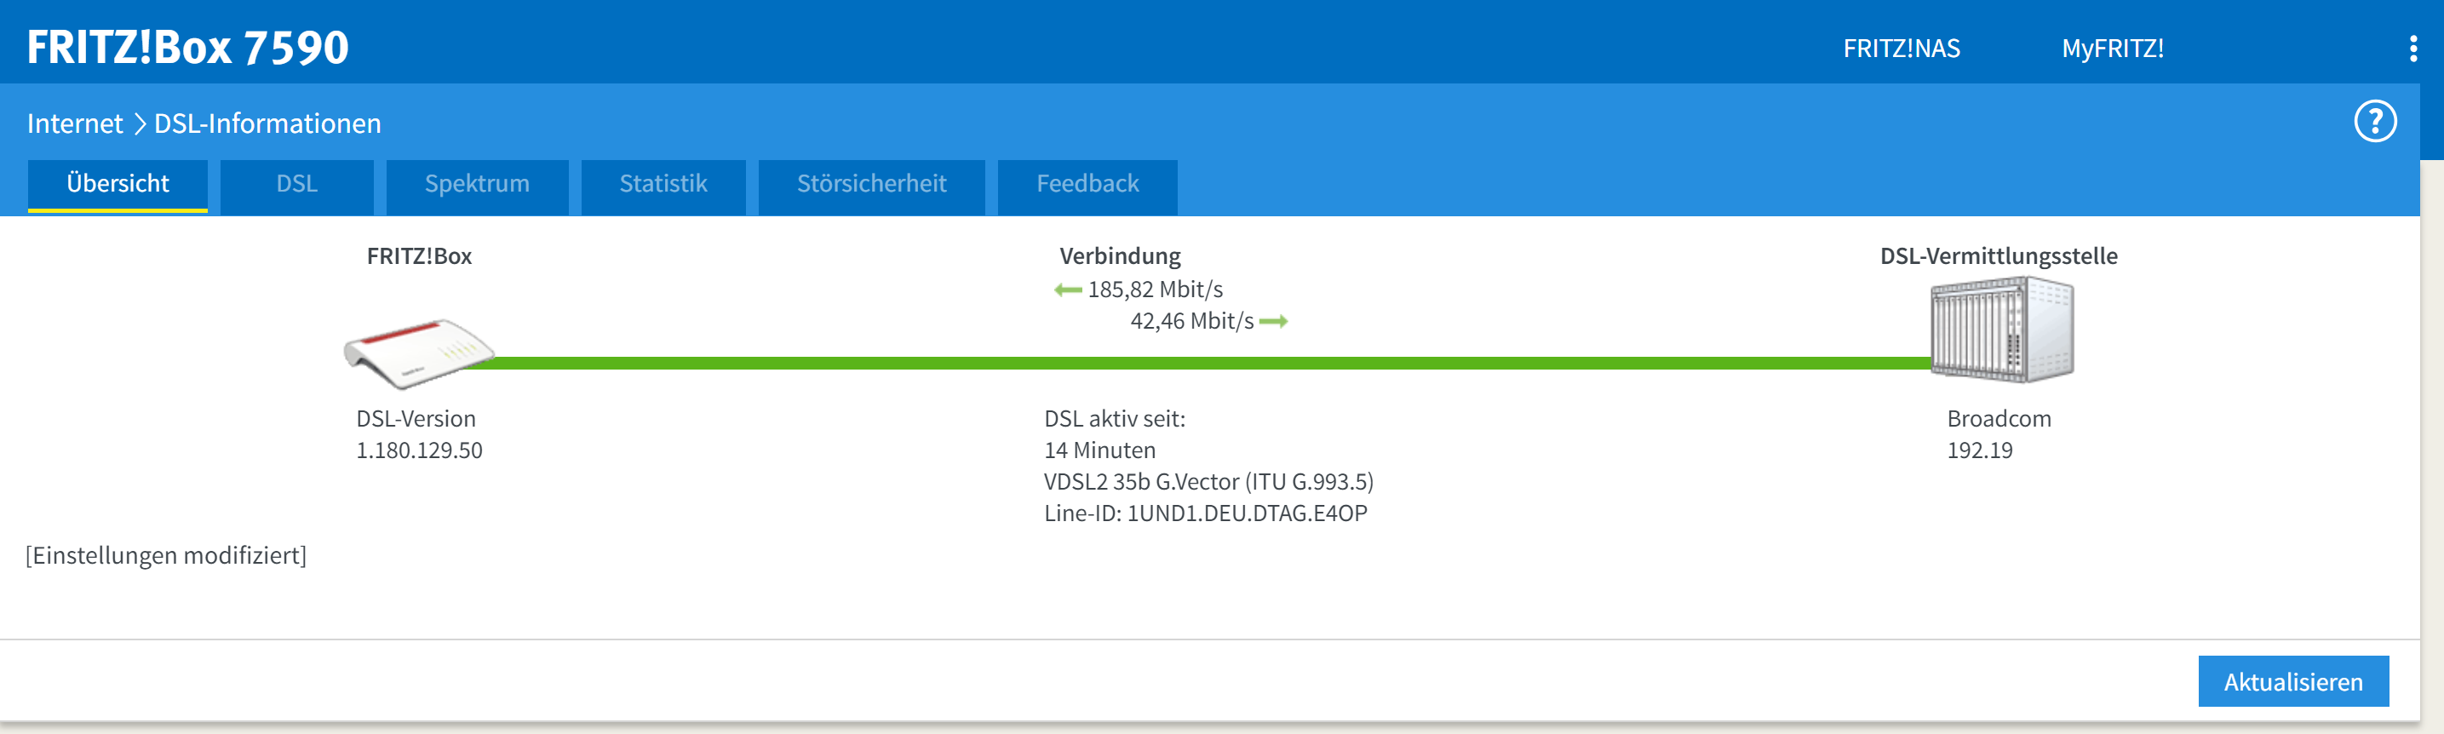This screenshot has width=2444, height=734.
Task: Open the MyFRITZ! link
Action: tap(2113, 49)
